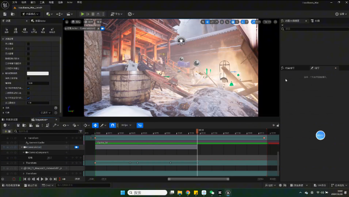Click the Add Track button in Sequencer
The width and height of the screenshot is (349, 197).
(8, 132)
